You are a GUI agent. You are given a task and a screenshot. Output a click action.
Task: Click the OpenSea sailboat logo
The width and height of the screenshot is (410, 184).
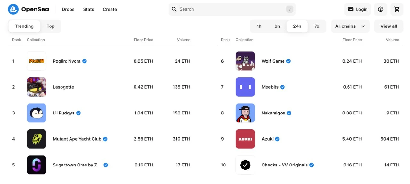pyautogui.click(x=13, y=9)
